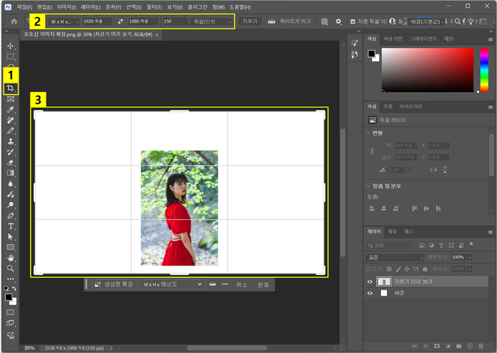Image resolution: width=497 pixels, height=353 pixels.
Task: Click the delete layer trash icon
Action: [481, 346]
